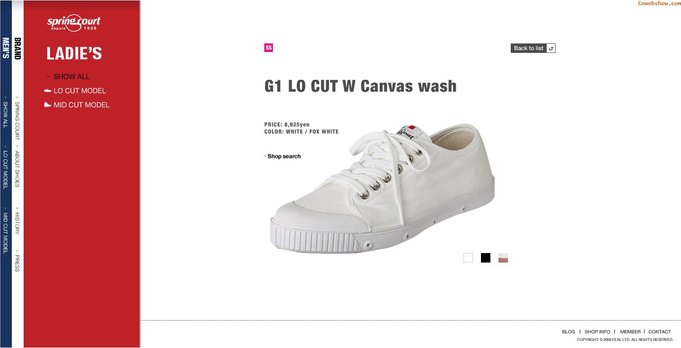Click the external arrow icon on Back to list
The image size is (681, 348).
point(551,48)
